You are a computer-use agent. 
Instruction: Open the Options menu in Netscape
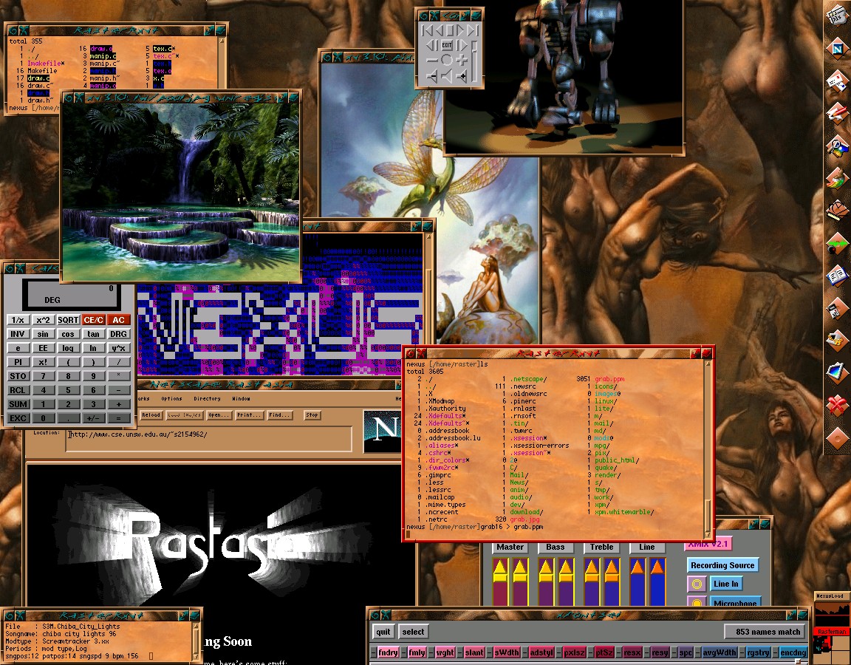[171, 398]
